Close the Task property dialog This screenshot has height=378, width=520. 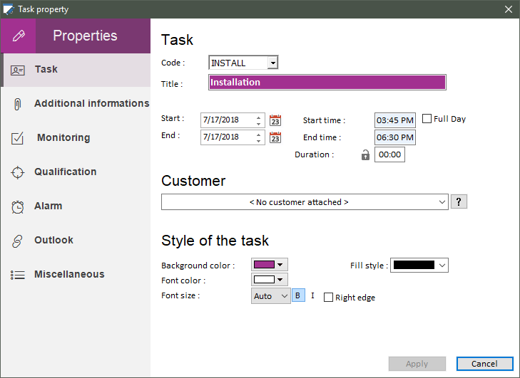coord(508,9)
